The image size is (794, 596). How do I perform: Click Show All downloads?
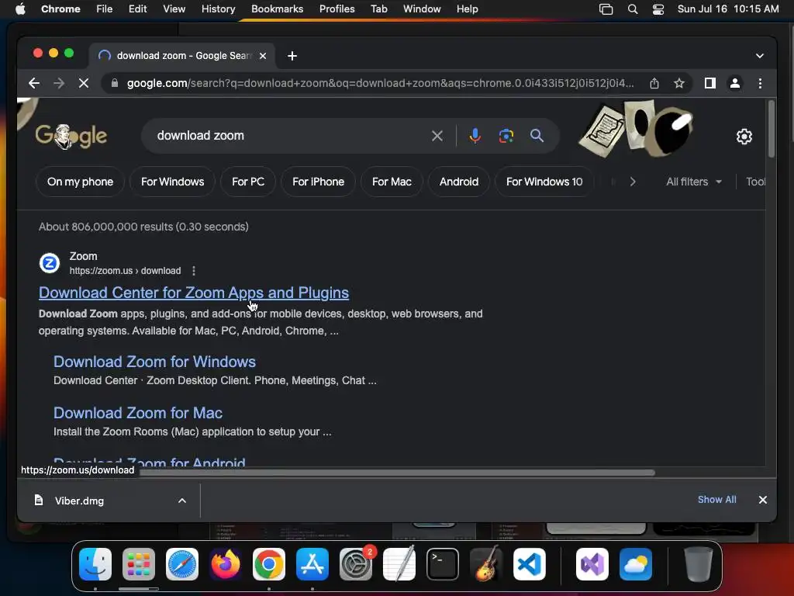(x=716, y=500)
